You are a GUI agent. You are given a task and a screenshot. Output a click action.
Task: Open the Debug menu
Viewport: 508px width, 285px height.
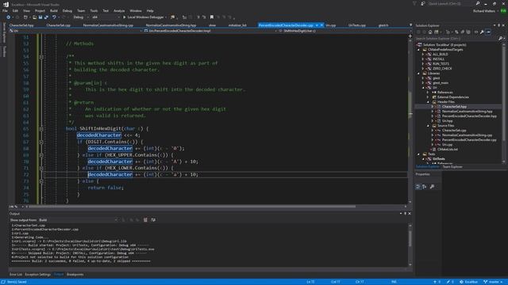pyautogui.click(x=67, y=10)
